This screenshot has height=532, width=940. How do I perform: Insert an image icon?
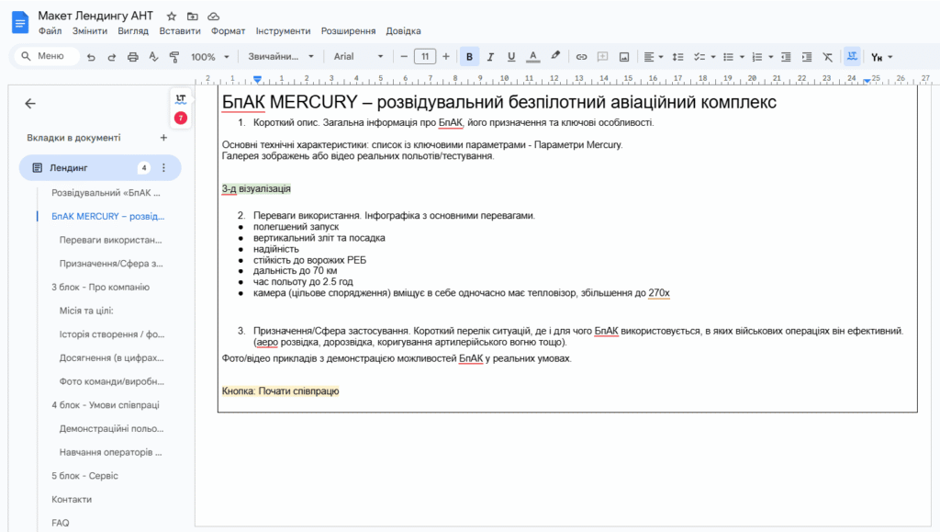coord(624,57)
